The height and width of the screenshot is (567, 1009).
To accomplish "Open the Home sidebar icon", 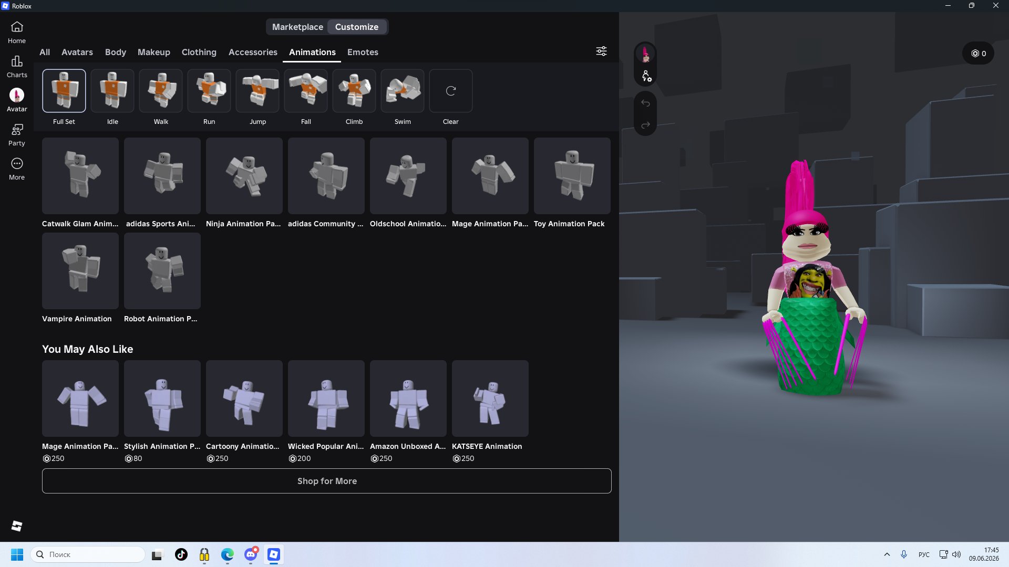I will [17, 32].
